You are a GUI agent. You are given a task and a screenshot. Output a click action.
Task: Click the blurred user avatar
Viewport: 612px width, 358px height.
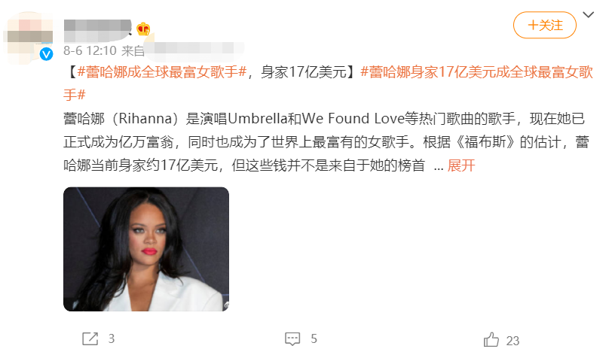click(28, 38)
